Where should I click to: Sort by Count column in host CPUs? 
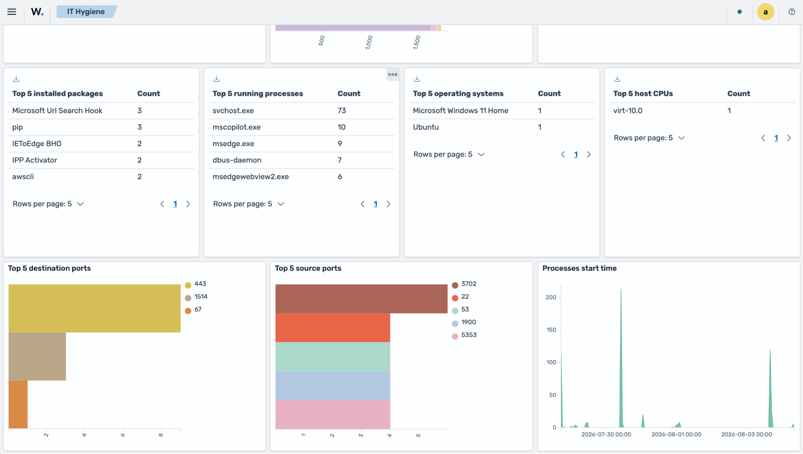tap(739, 94)
